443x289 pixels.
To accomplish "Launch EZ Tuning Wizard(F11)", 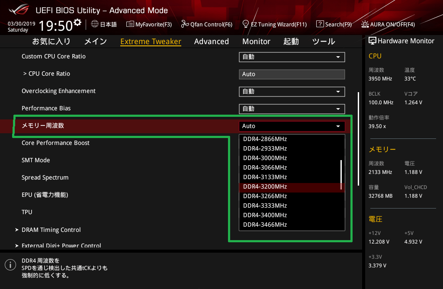I will pos(275,24).
